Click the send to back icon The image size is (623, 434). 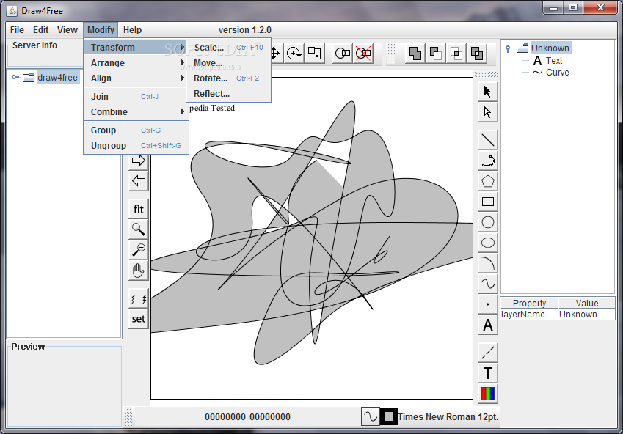477,54
